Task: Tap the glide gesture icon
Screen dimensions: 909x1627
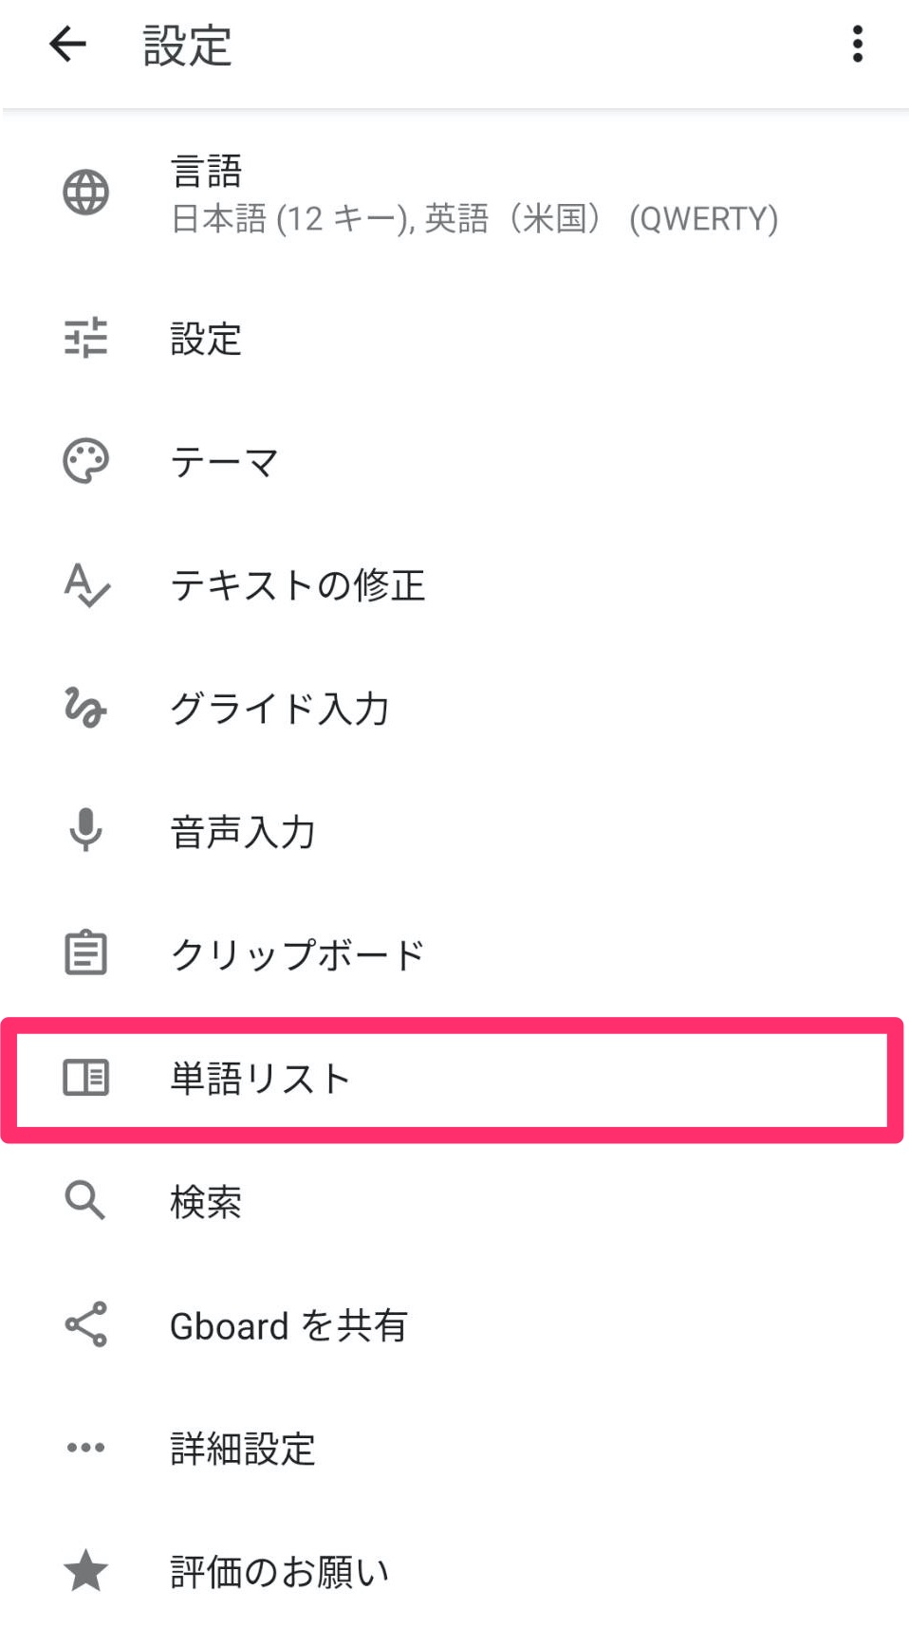Action: pyautogui.click(x=85, y=708)
